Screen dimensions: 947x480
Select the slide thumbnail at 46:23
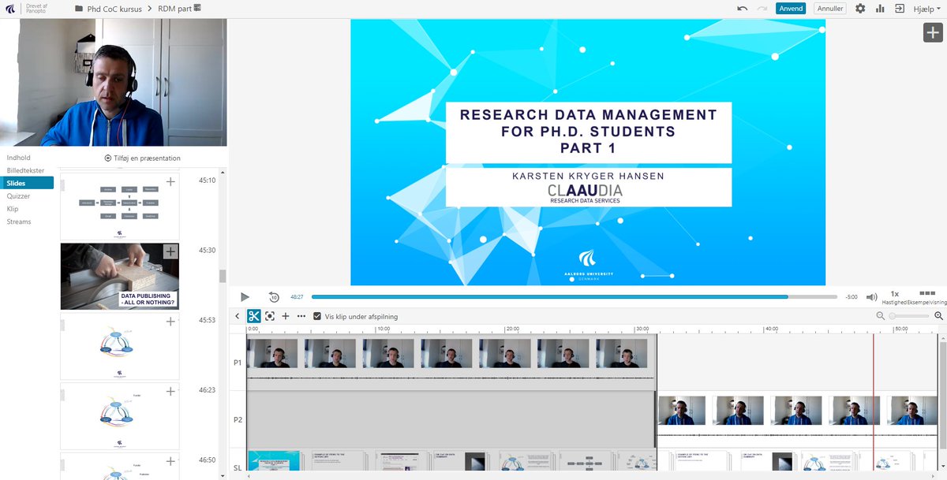click(x=120, y=416)
